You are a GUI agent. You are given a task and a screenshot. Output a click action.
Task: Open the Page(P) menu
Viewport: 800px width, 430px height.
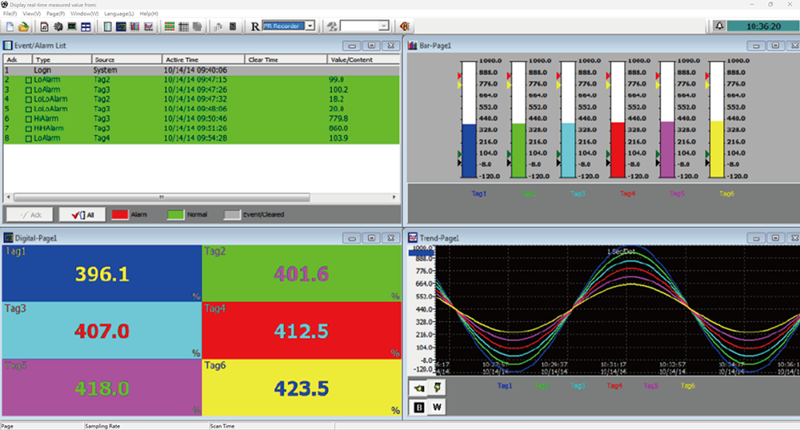pyautogui.click(x=55, y=14)
